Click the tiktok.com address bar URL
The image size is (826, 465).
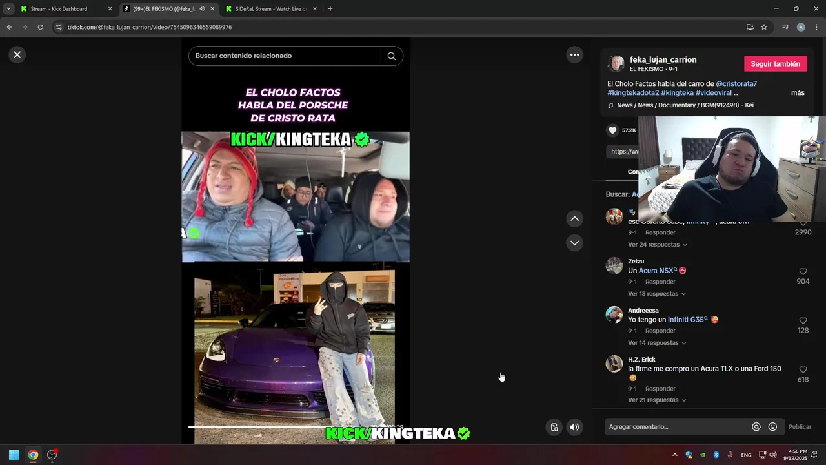pos(150,27)
